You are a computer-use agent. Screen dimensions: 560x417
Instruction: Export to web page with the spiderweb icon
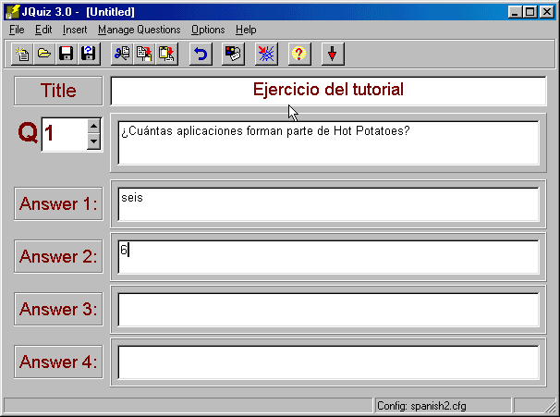(266, 54)
